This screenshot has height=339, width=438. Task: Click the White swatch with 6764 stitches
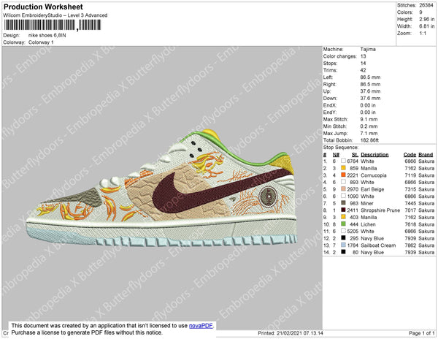coord(343,161)
